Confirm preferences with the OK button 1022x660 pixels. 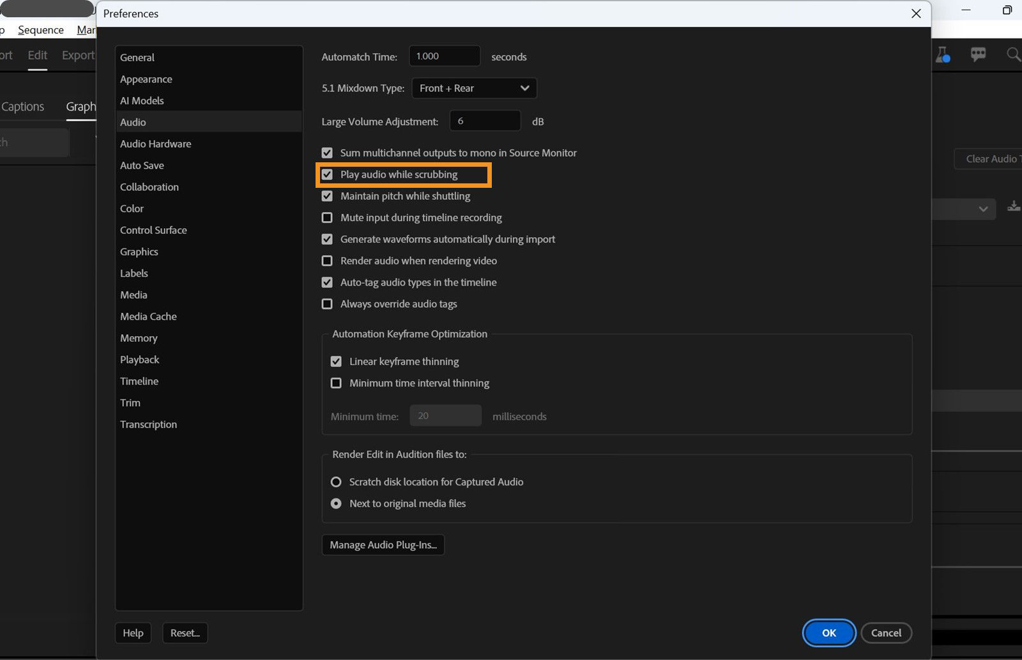point(828,633)
